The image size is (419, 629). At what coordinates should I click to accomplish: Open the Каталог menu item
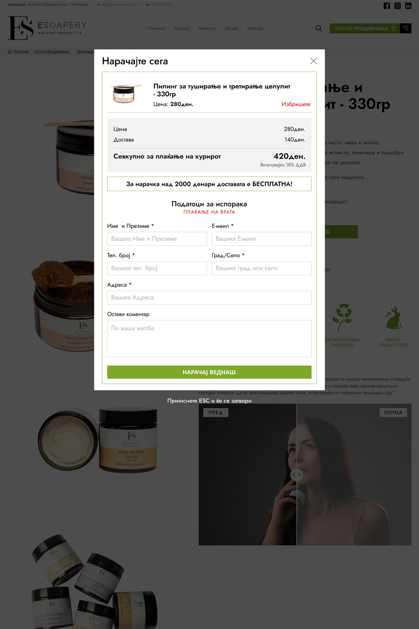pos(182,28)
